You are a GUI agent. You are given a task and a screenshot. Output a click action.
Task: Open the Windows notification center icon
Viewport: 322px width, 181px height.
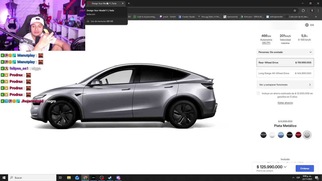pos(317,178)
